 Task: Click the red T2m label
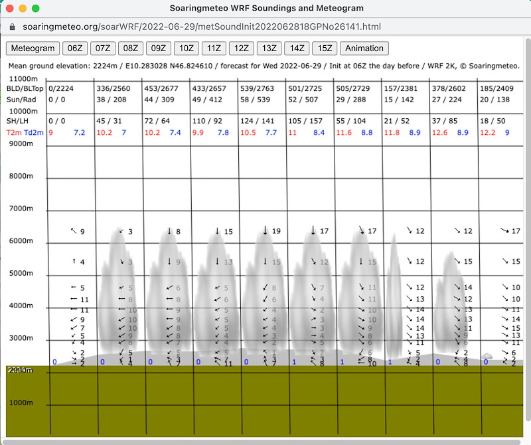[14, 133]
